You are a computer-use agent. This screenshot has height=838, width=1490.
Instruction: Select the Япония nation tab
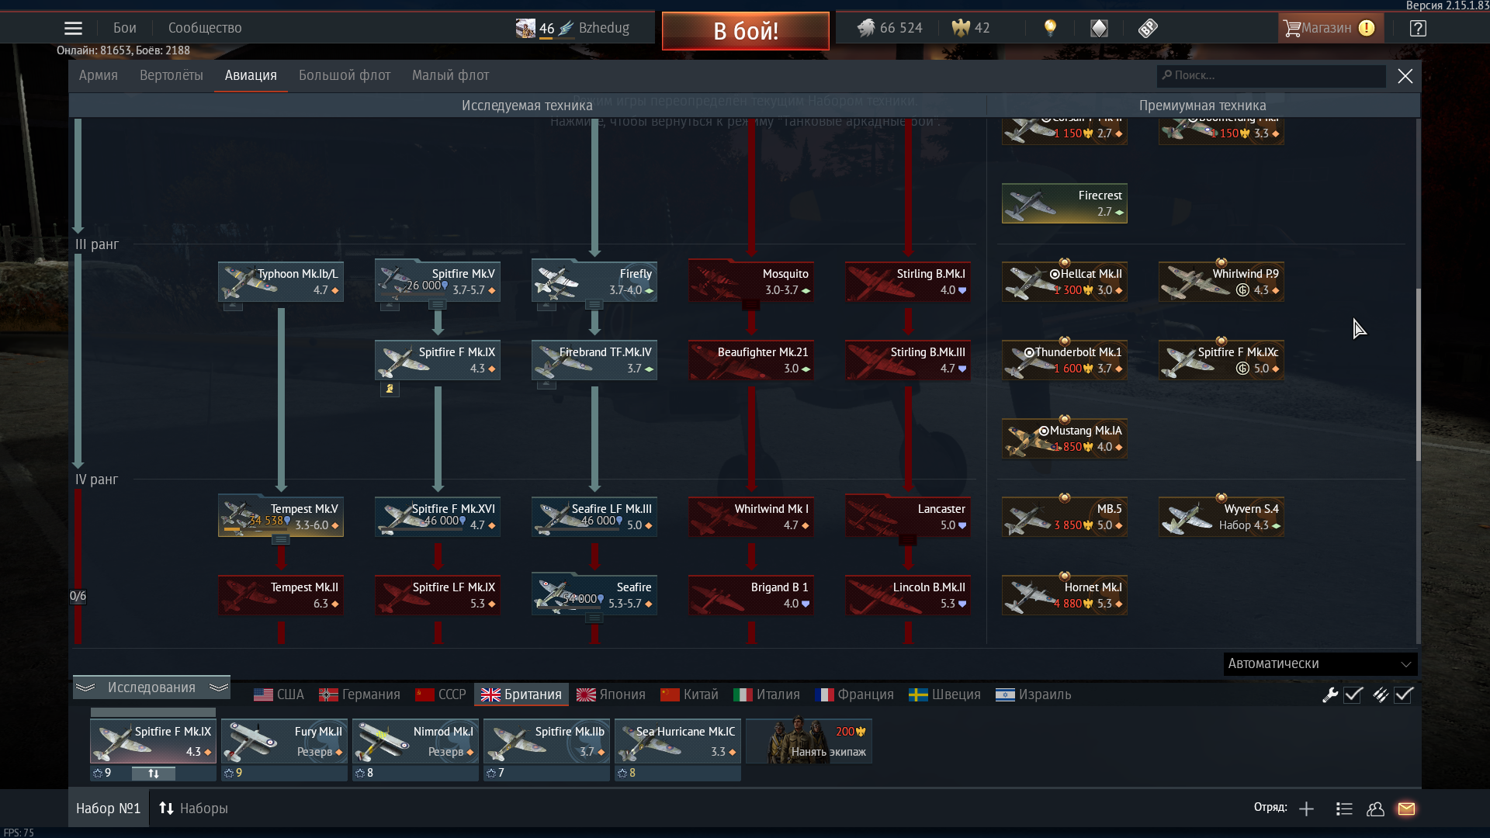(612, 694)
